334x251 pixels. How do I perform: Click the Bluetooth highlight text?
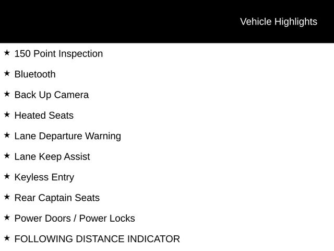tap(35, 74)
